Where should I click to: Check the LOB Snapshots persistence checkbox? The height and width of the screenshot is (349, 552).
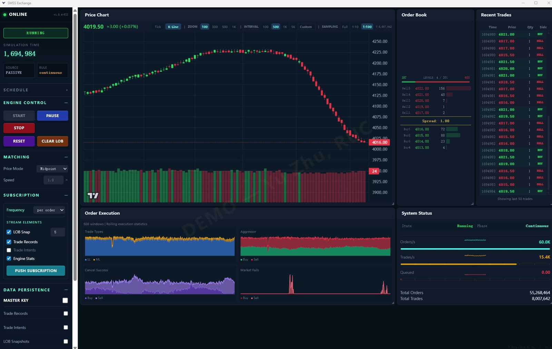coord(66,341)
